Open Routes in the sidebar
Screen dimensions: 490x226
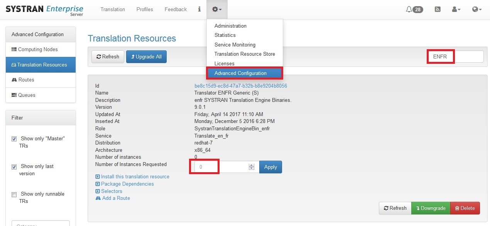tap(41, 80)
